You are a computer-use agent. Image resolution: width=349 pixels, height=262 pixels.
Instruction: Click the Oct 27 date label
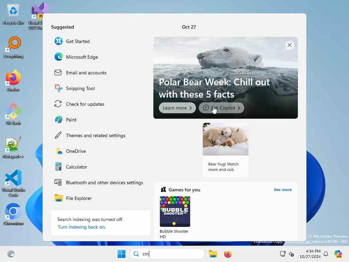[x=189, y=27]
